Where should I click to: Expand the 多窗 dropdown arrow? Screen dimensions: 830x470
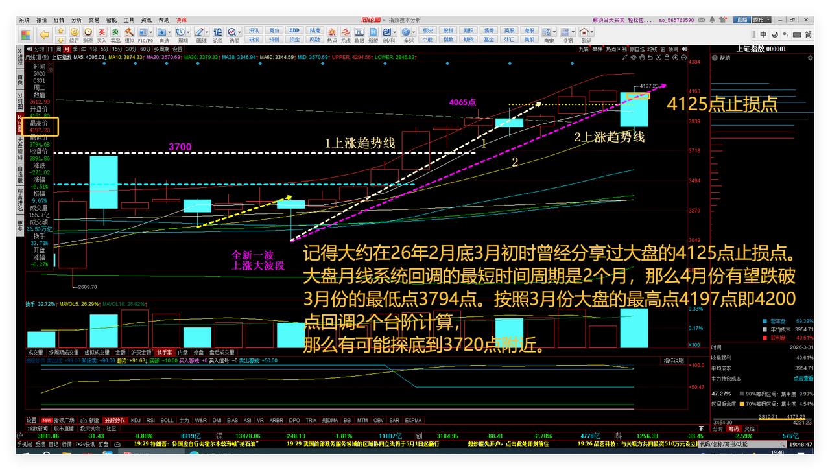click(574, 32)
